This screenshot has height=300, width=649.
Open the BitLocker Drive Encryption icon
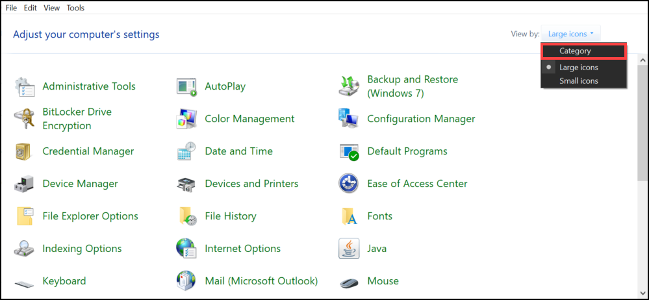pyautogui.click(x=24, y=119)
